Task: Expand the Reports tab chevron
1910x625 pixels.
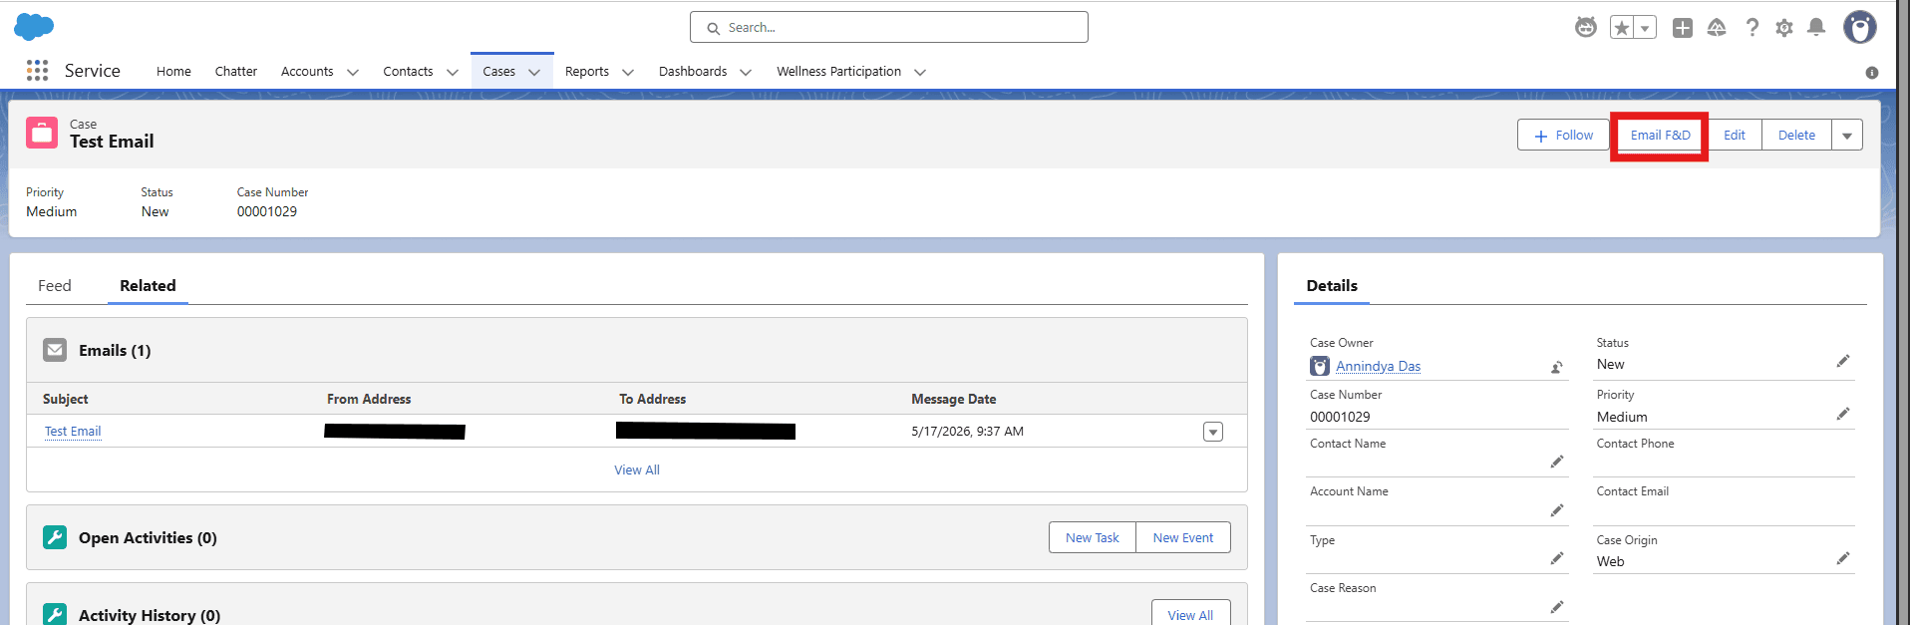Action: pyautogui.click(x=628, y=72)
